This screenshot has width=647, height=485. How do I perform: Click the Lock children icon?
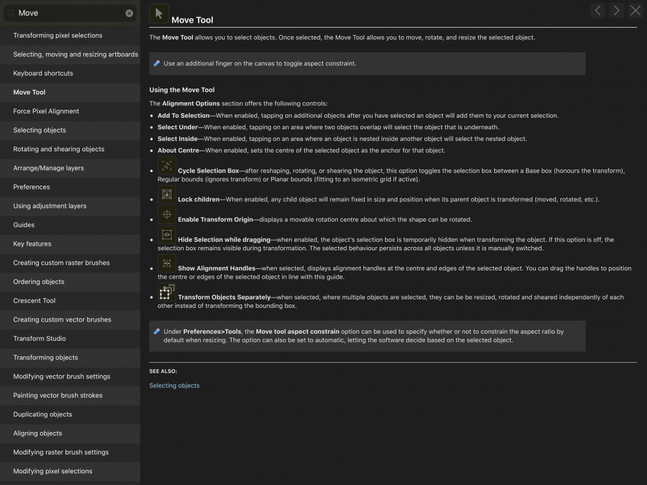click(167, 194)
